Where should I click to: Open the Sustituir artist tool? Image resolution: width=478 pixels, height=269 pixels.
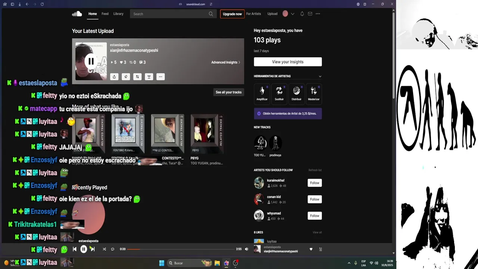279,93
